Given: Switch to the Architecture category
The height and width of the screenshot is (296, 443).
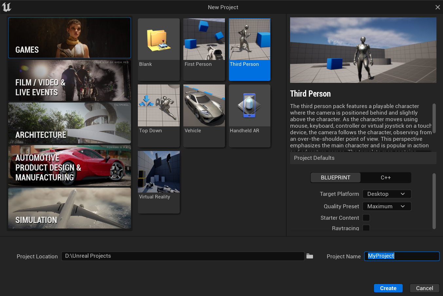Looking at the screenshot, I should click(69, 123).
